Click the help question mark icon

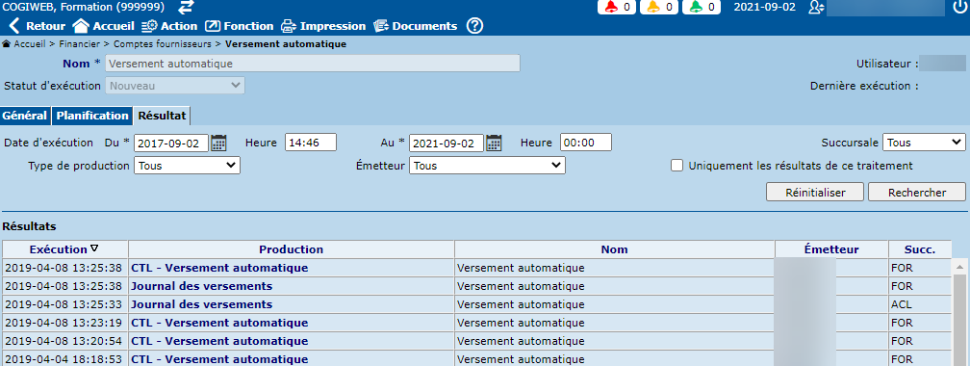(474, 26)
